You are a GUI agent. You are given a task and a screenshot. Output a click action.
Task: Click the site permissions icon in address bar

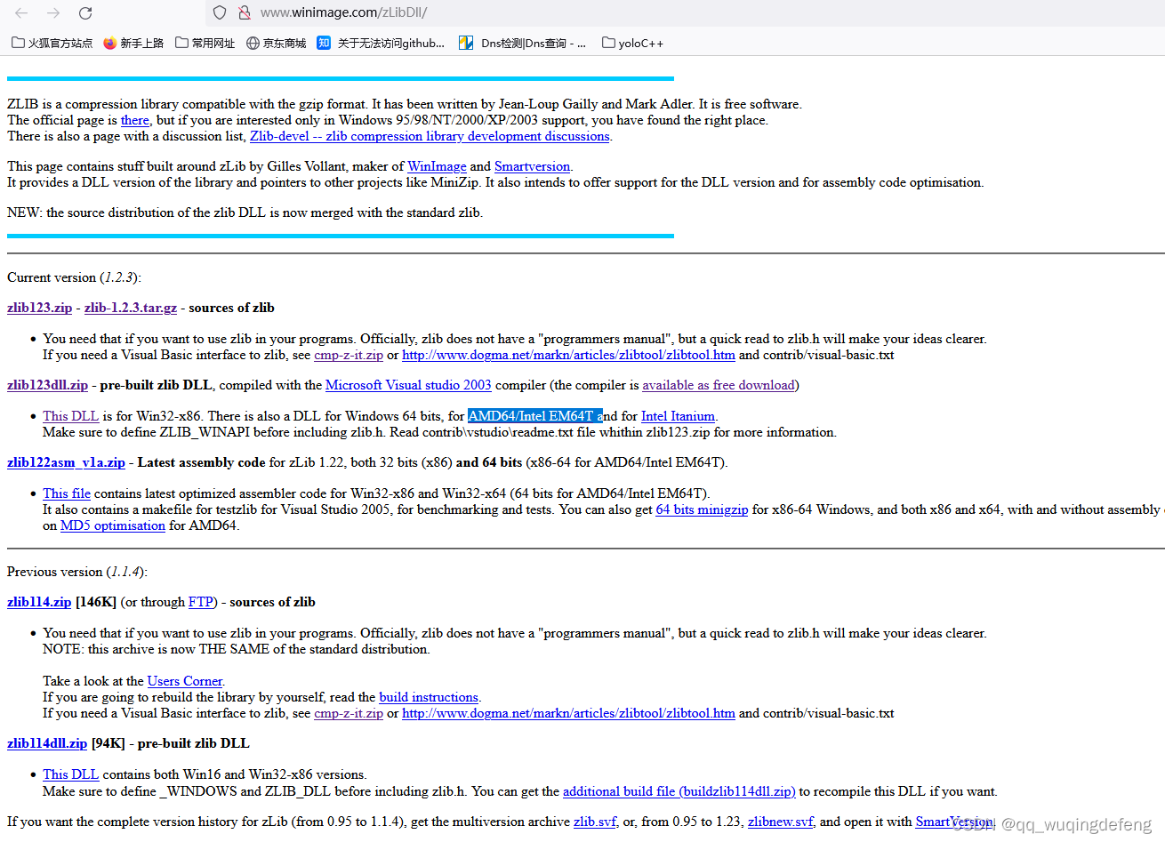click(244, 12)
